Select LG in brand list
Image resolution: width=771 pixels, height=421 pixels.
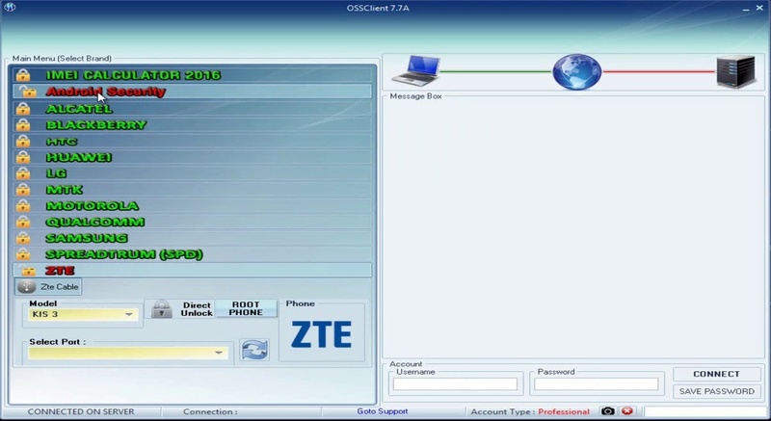pyautogui.click(x=192, y=173)
